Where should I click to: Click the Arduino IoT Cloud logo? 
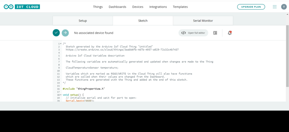pos(22,7)
